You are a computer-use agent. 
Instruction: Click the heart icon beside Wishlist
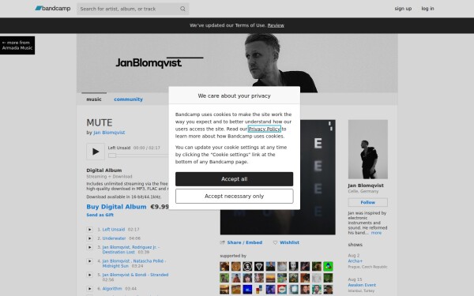click(275, 242)
